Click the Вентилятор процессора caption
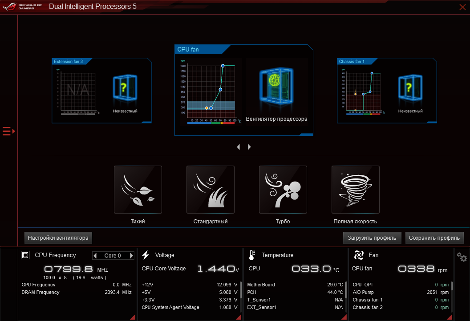 coord(276,119)
